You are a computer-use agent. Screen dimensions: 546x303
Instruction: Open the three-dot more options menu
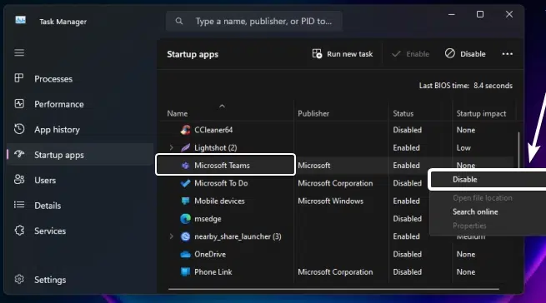[508, 54]
